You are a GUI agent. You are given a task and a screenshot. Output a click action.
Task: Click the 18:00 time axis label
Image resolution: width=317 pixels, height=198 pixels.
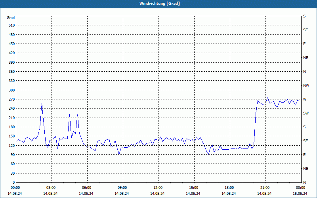tap(229, 188)
